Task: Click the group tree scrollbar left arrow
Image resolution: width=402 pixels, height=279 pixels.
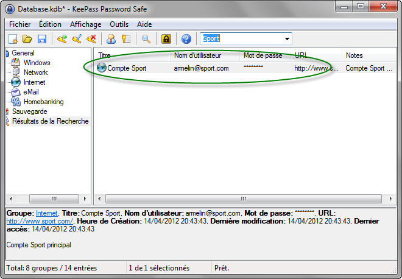Action: 11,199
